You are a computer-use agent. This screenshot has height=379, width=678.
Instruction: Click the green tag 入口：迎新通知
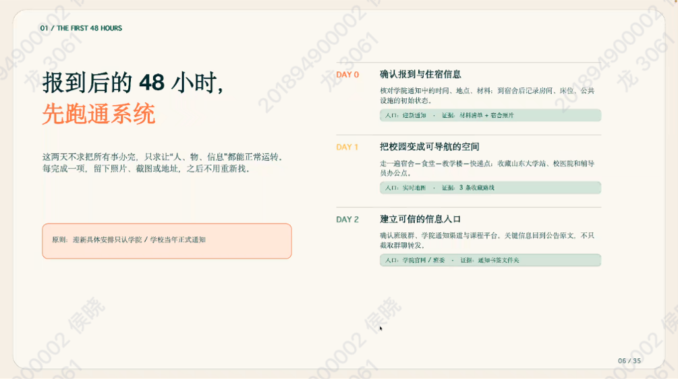tap(490, 115)
